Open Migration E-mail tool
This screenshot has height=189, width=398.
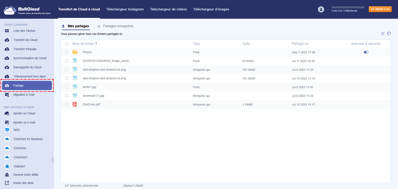pos(24,95)
